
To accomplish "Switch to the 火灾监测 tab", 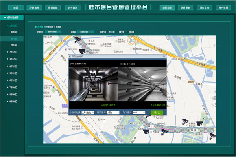I will 72,7.
